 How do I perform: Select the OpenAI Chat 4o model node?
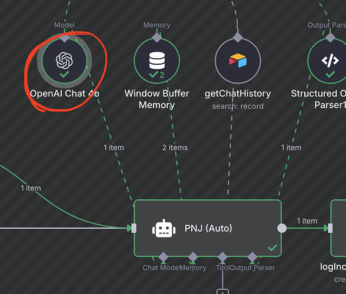65,61
